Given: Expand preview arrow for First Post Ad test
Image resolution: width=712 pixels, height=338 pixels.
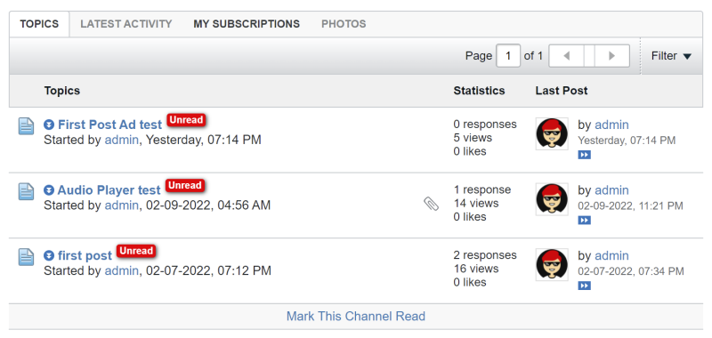Looking at the screenshot, I should [x=49, y=125].
